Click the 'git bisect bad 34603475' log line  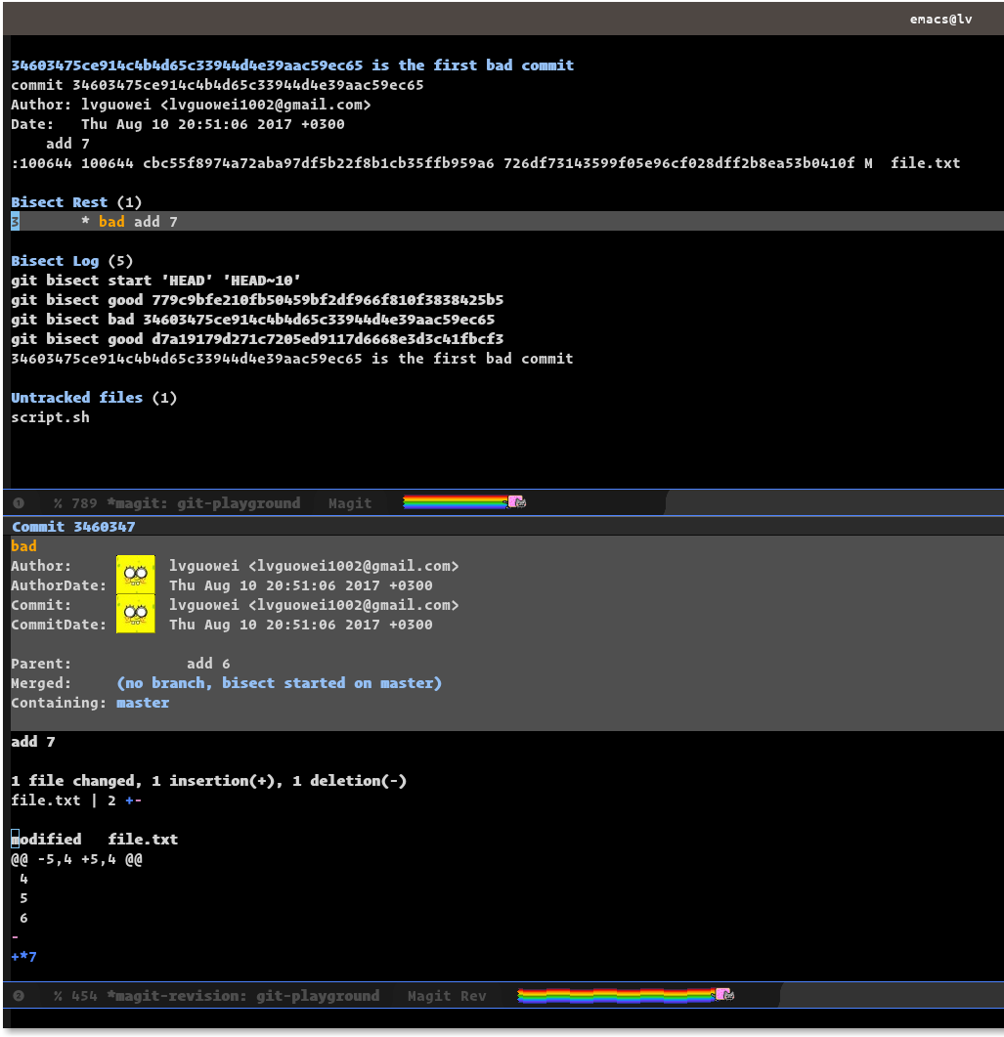252,320
